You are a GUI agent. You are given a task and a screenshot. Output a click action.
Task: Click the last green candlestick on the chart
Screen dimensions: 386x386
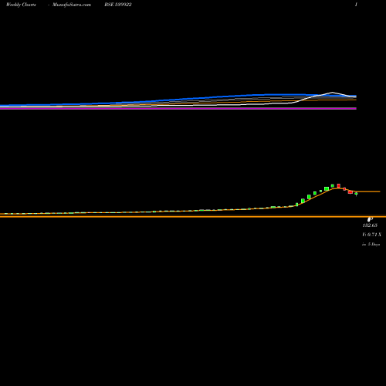point(356,194)
